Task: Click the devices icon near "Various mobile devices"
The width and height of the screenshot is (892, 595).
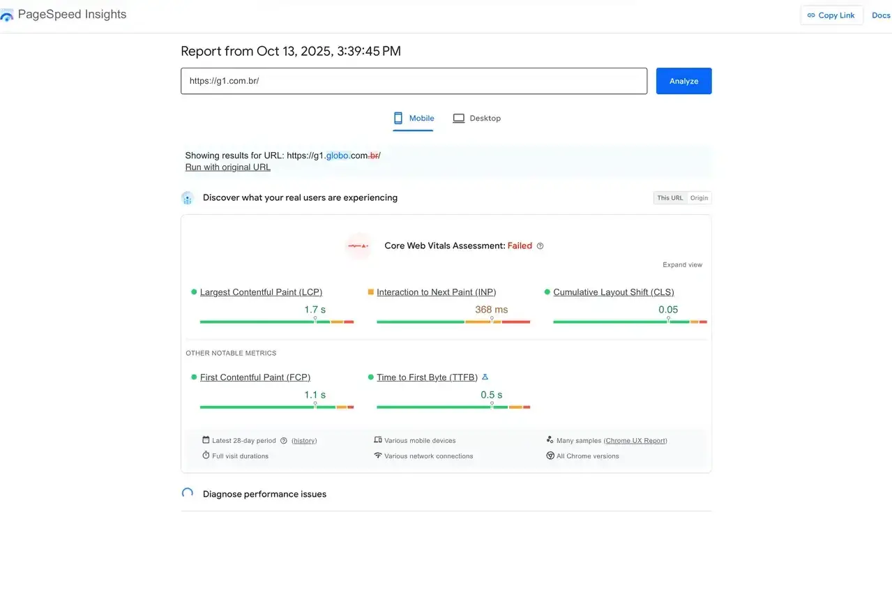Action: 376,440
